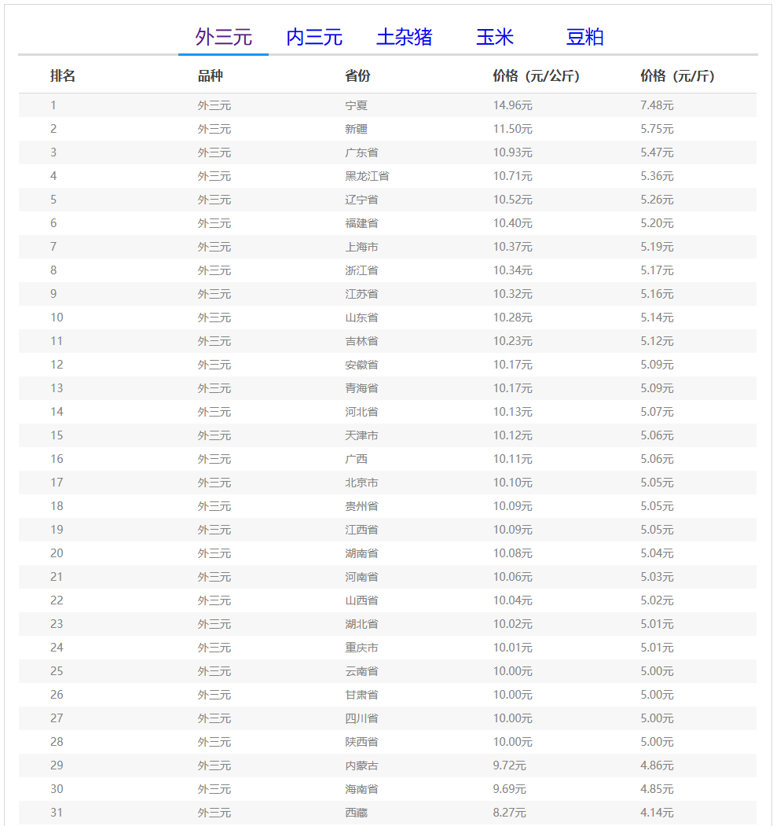Show the 玉米 price tab

coord(495,37)
